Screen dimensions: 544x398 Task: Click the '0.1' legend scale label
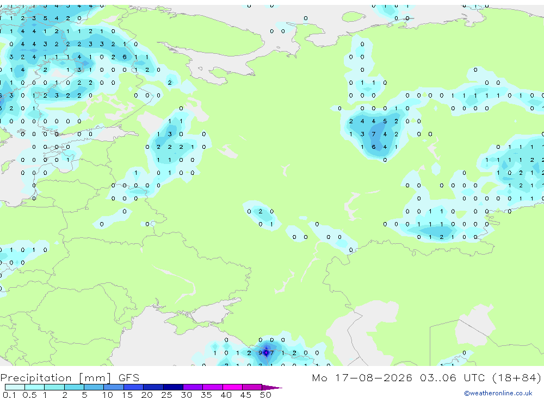9,395
